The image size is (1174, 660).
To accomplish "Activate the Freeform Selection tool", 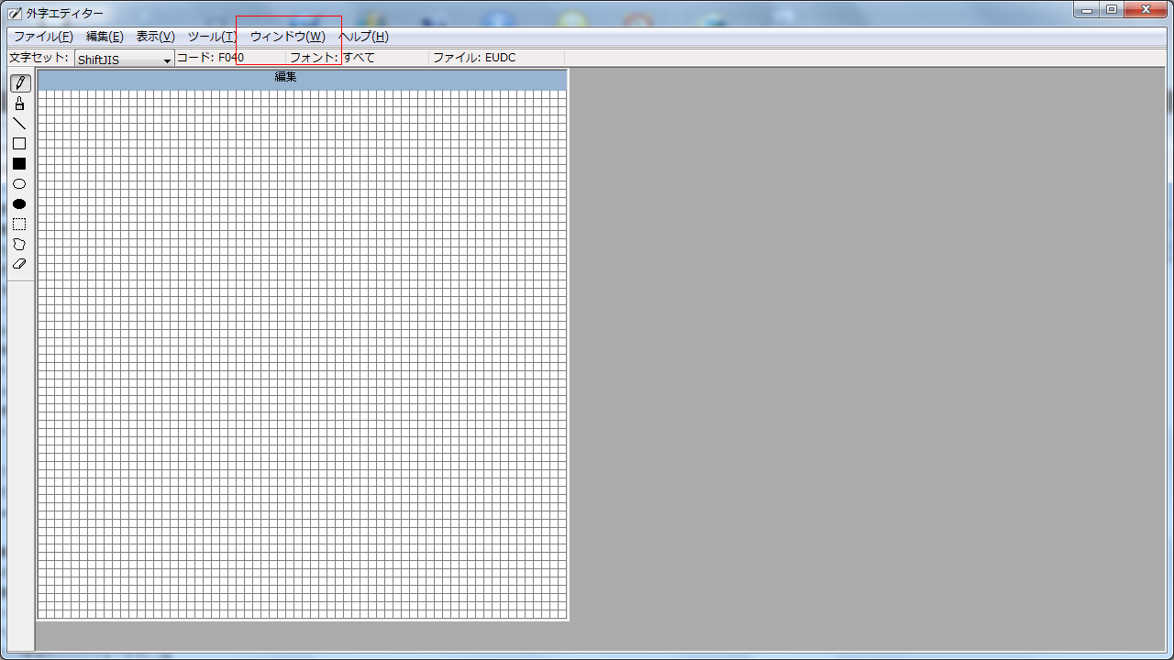I will (19, 245).
